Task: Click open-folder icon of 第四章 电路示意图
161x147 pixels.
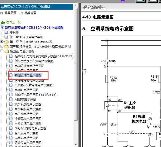Action: (x=6, y=51)
